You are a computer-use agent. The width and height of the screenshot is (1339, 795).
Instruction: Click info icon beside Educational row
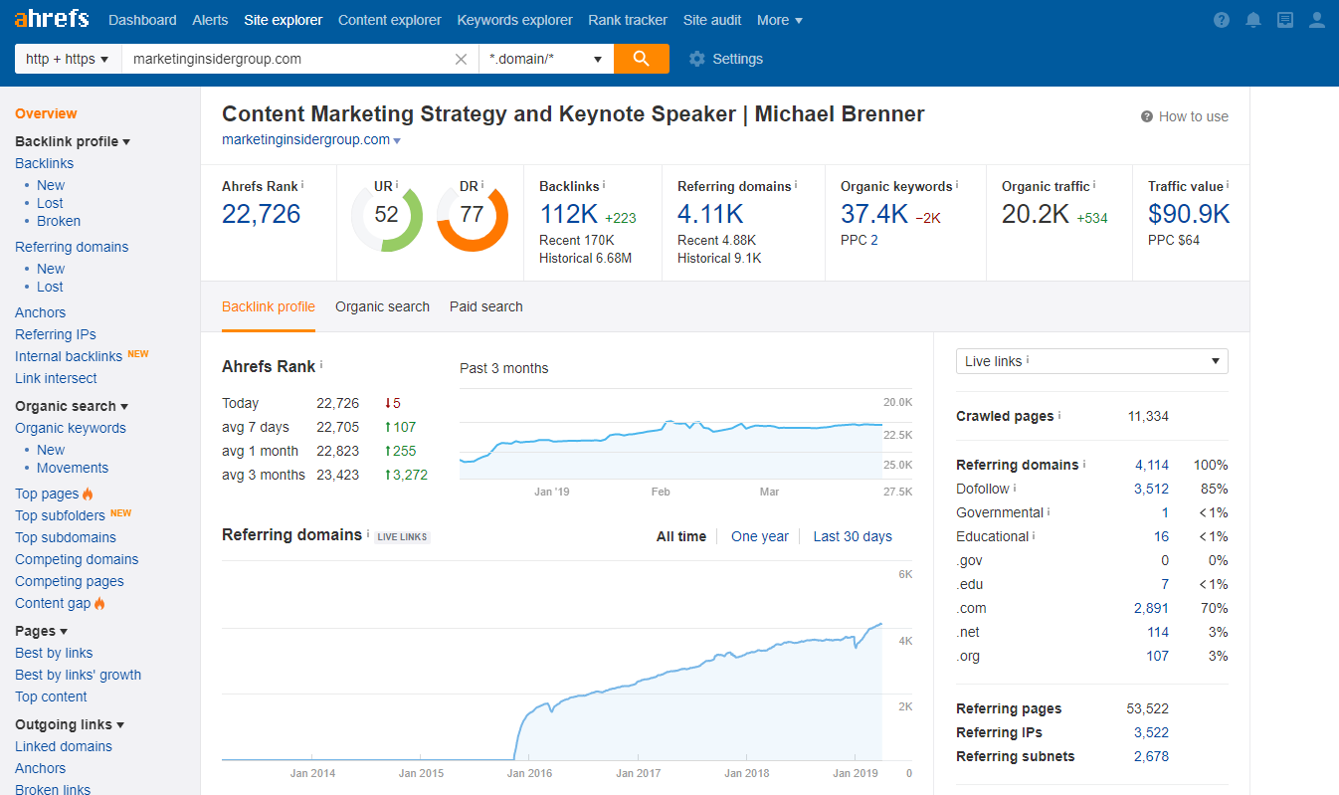[1035, 535]
